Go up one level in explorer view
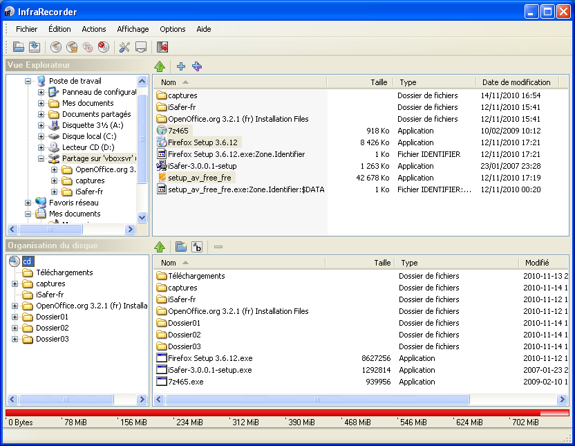575x446 pixels. (160, 66)
